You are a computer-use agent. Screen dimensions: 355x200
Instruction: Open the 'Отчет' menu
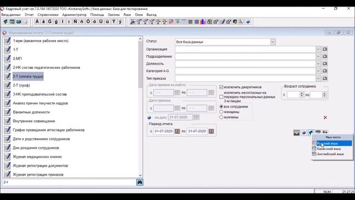click(x=29, y=15)
